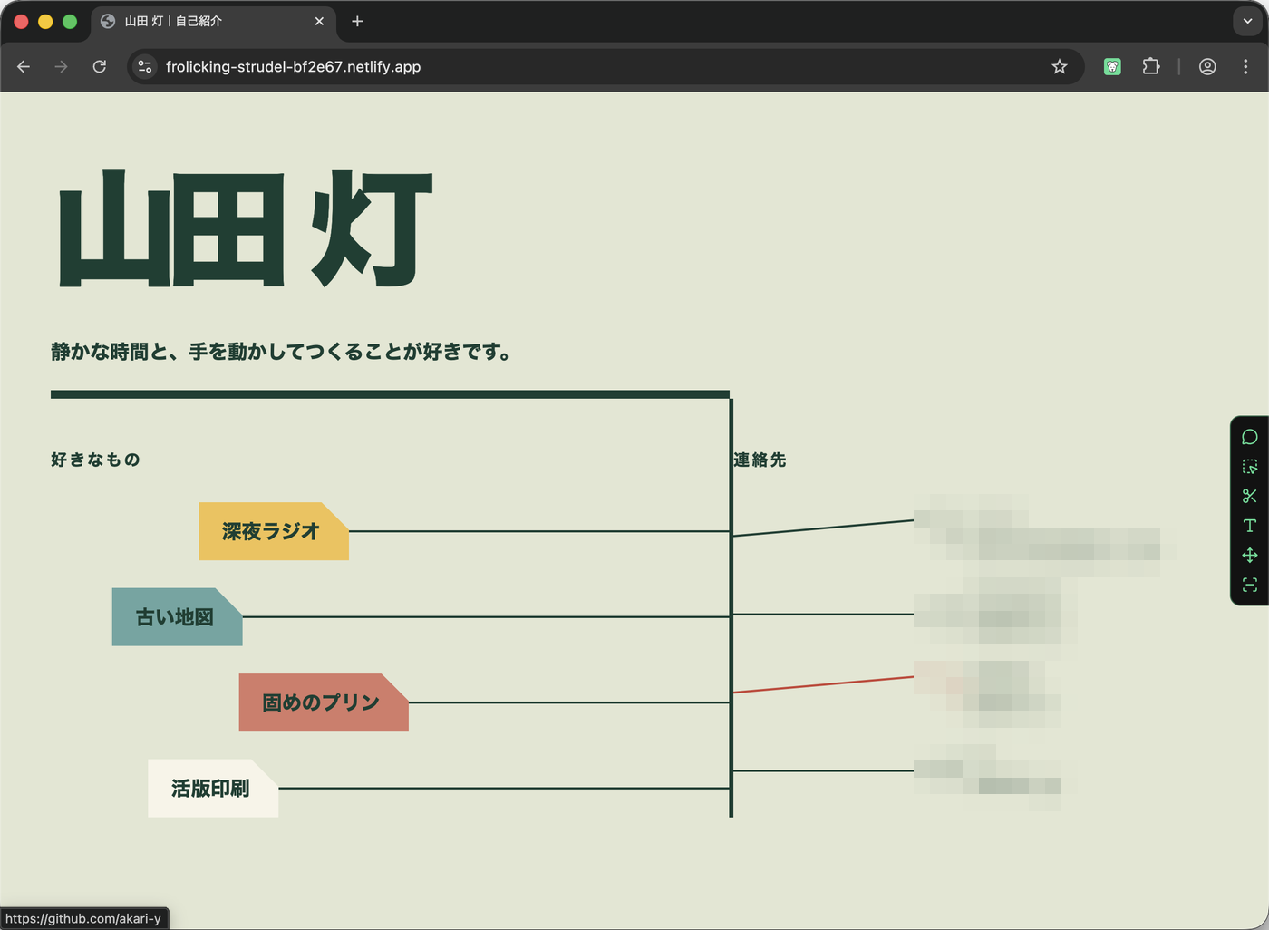
Task: Open the Extensions puzzle-piece menu
Action: [1151, 66]
